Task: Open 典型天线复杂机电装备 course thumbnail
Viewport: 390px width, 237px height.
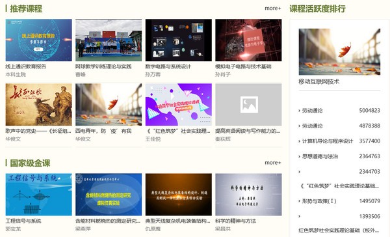Action: pyautogui.click(x=179, y=195)
